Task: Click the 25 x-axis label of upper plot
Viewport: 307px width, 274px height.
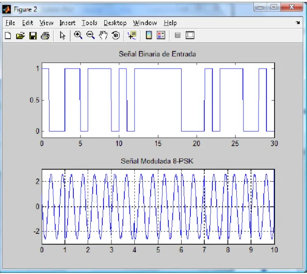Action: pyautogui.click(x=235, y=143)
